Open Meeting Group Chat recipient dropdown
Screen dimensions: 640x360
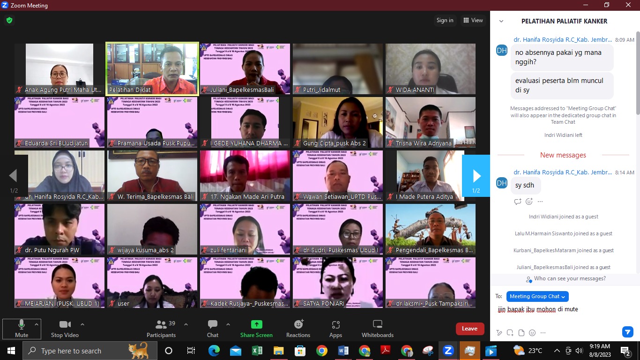(537, 296)
